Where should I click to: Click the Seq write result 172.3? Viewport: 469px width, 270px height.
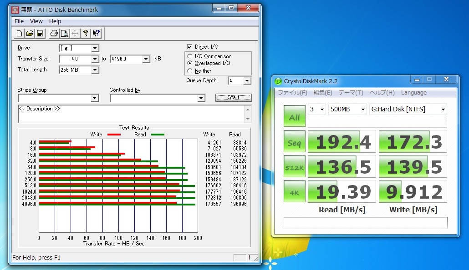point(413,141)
